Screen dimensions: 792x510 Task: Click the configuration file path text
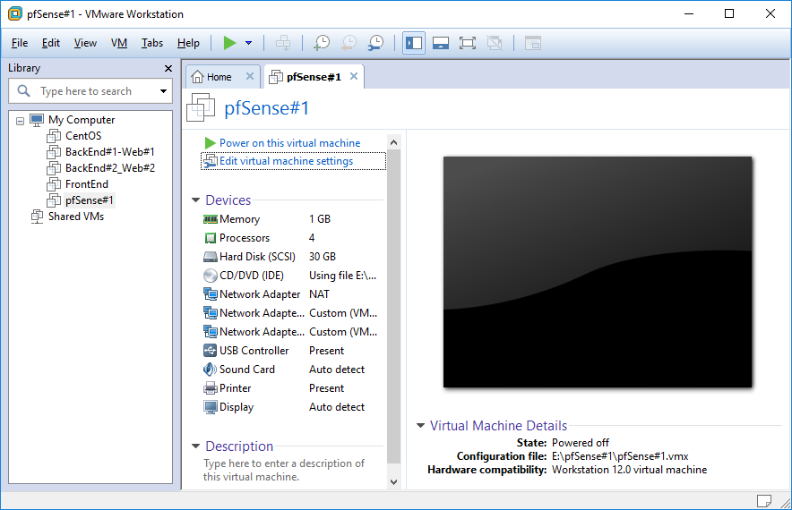620,456
